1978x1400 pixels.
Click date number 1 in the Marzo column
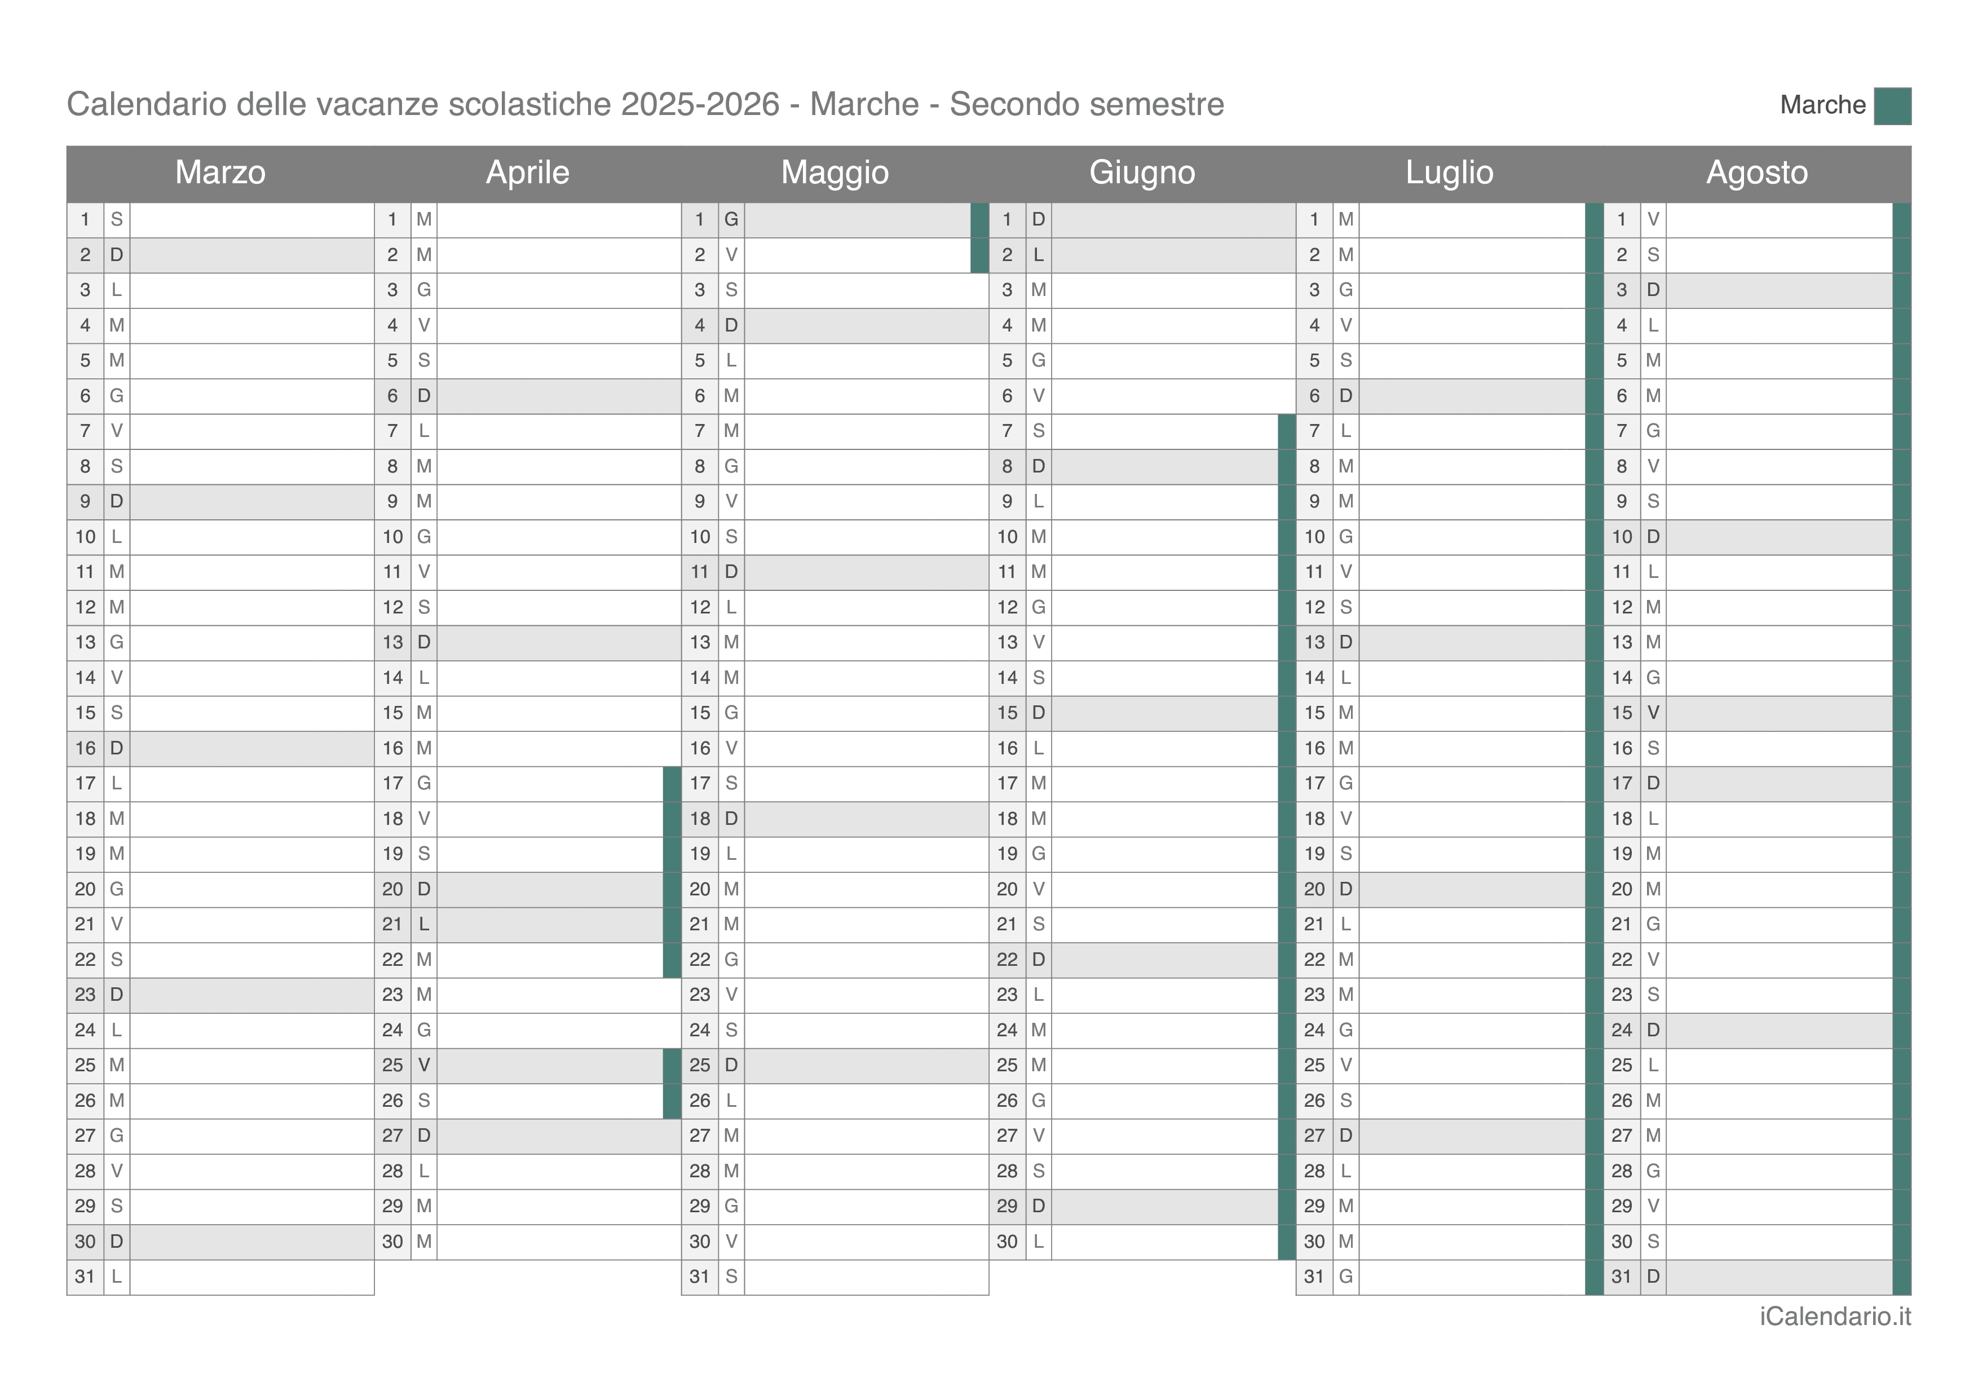85,220
